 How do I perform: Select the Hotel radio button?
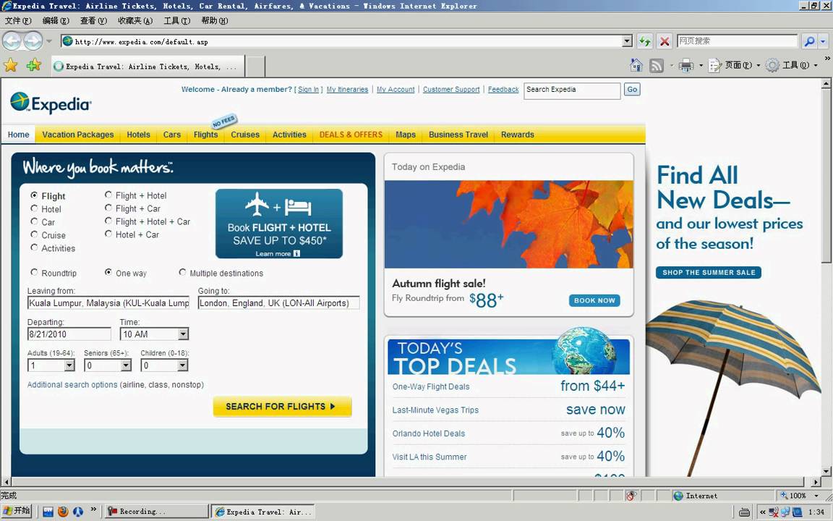point(34,208)
